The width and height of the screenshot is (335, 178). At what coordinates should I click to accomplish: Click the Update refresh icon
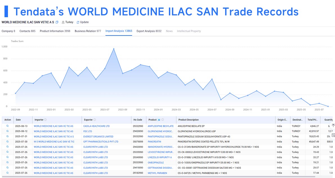click(x=78, y=22)
